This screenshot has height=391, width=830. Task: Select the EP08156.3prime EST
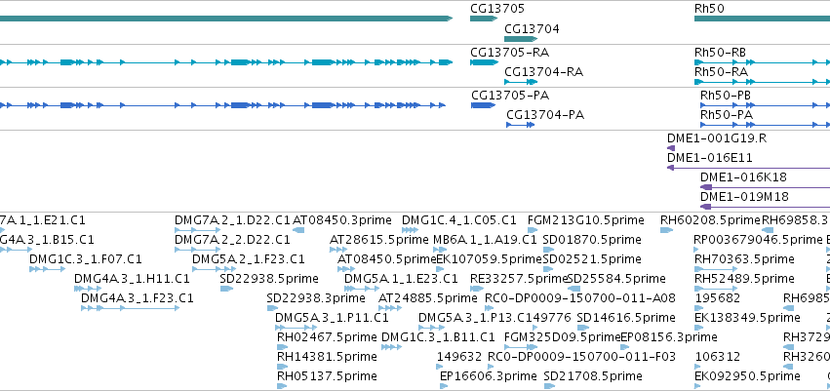(624, 348)
